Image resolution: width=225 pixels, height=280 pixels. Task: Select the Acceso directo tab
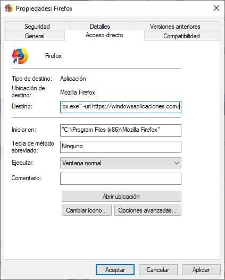104,35
